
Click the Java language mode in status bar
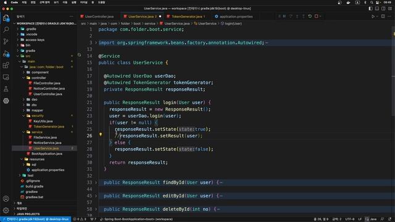[x=373, y=220]
